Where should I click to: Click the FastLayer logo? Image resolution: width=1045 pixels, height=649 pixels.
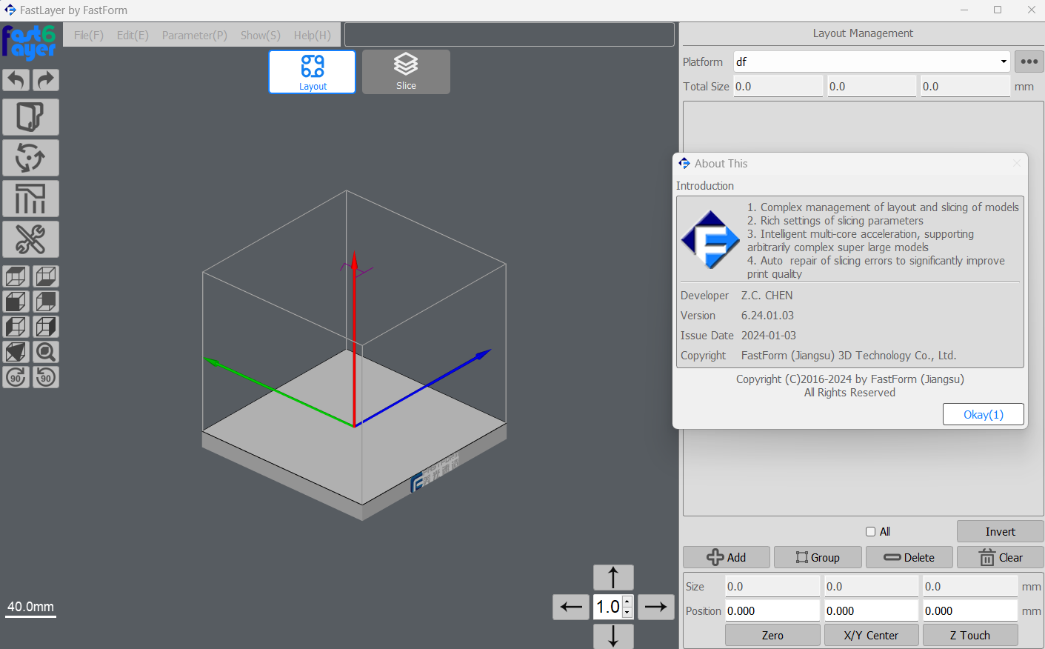coord(30,43)
